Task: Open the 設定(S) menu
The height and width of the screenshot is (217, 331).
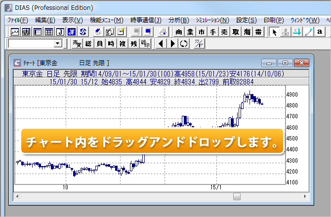Action: tap(246, 20)
